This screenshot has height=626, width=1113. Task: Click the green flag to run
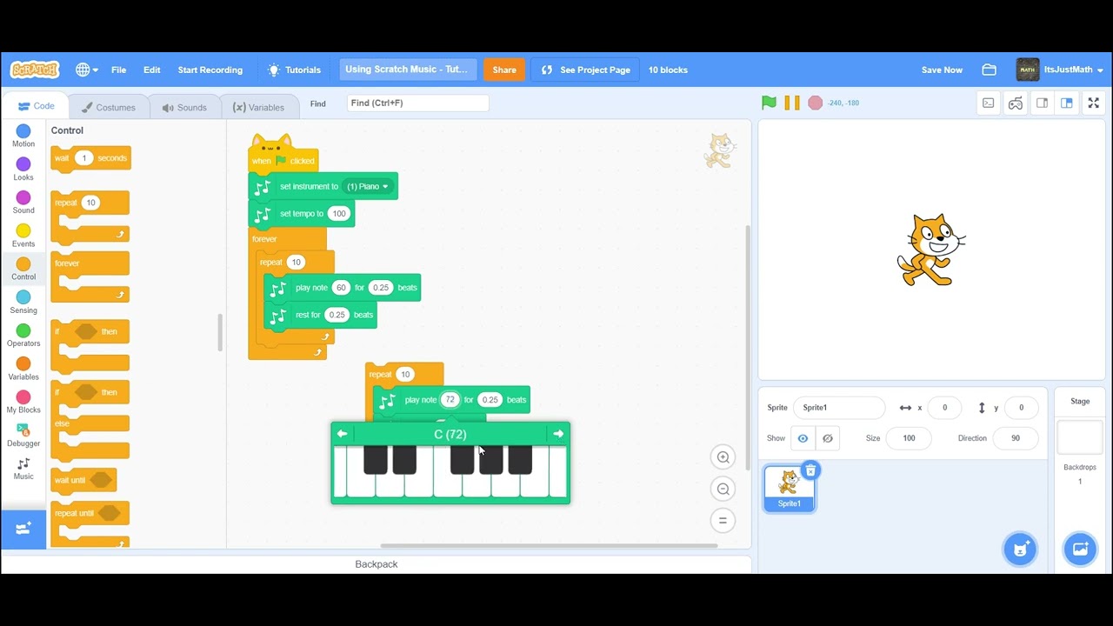tap(769, 103)
